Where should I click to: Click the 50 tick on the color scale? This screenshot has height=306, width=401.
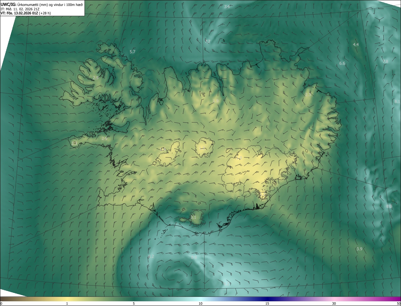coord(398,303)
